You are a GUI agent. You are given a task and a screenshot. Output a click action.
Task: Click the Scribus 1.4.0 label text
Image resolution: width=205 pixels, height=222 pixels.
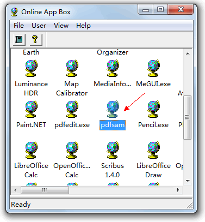(x=113, y=170)
